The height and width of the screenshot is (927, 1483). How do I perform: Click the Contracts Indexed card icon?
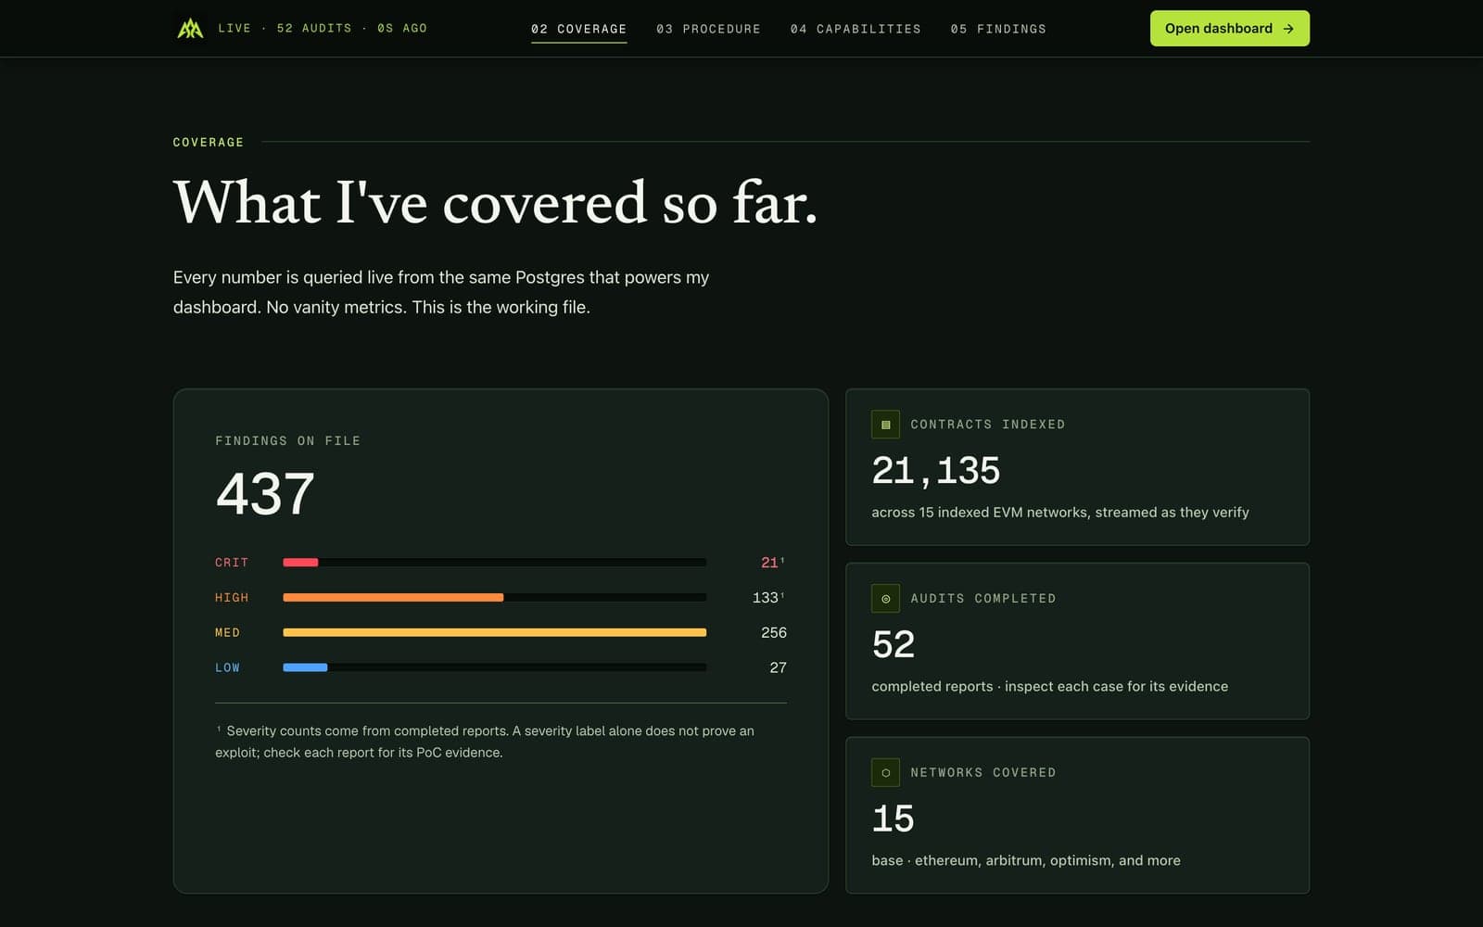885,425
